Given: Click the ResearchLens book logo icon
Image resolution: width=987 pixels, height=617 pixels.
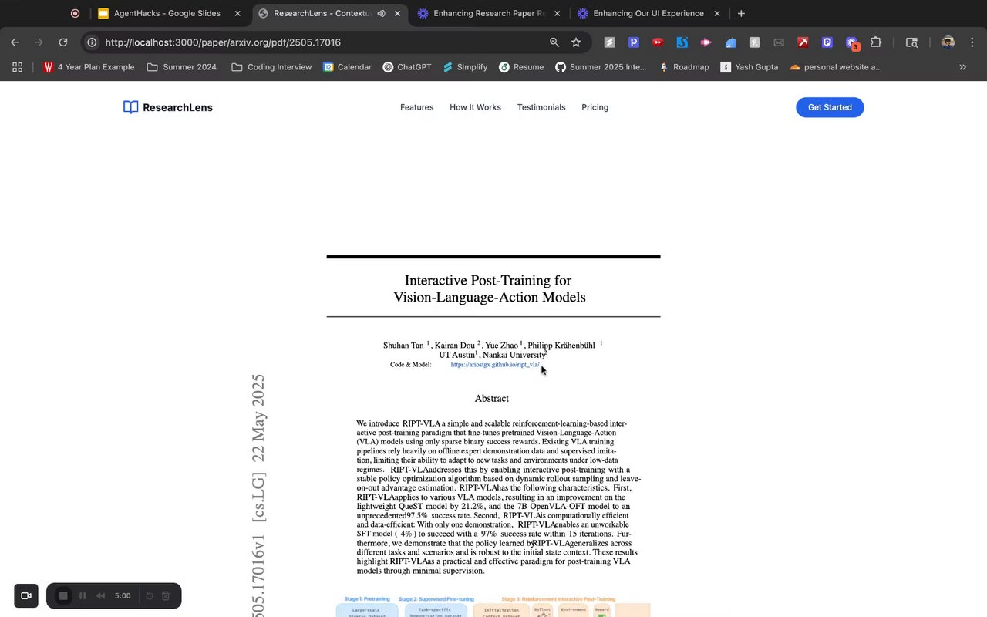Looking at the screenshot, I should (130, 107).
